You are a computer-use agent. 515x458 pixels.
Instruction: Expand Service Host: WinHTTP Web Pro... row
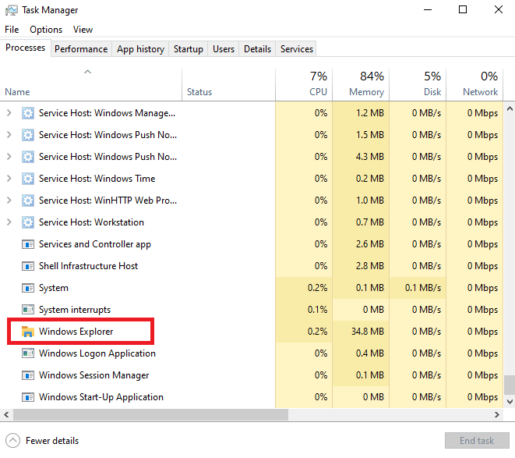point(9,201)
